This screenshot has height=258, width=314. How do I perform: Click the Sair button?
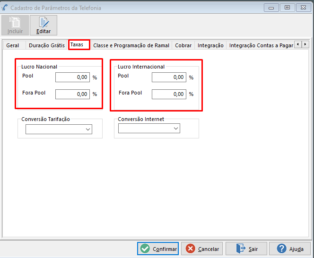click(x=246, y=249)
